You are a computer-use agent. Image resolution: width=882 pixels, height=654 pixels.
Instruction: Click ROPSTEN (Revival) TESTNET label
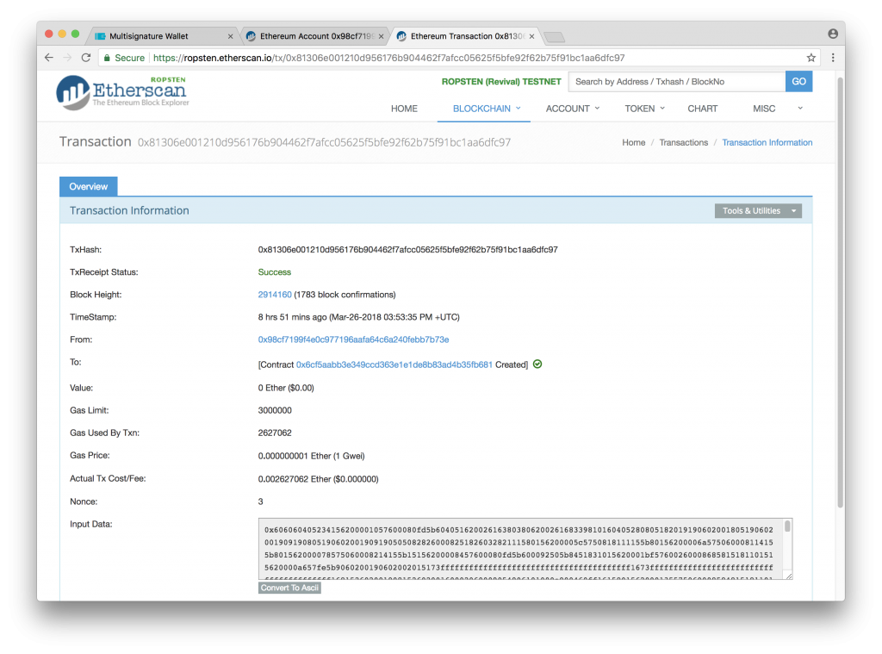tap(501, 82)
